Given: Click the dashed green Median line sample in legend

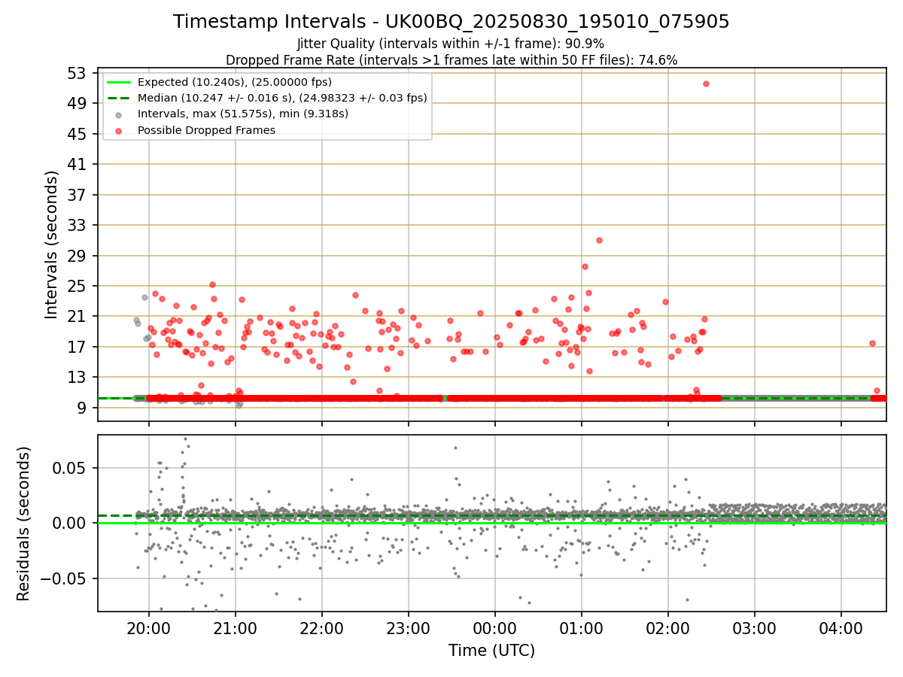Looking at the screenshot, I should pos(119,98).
